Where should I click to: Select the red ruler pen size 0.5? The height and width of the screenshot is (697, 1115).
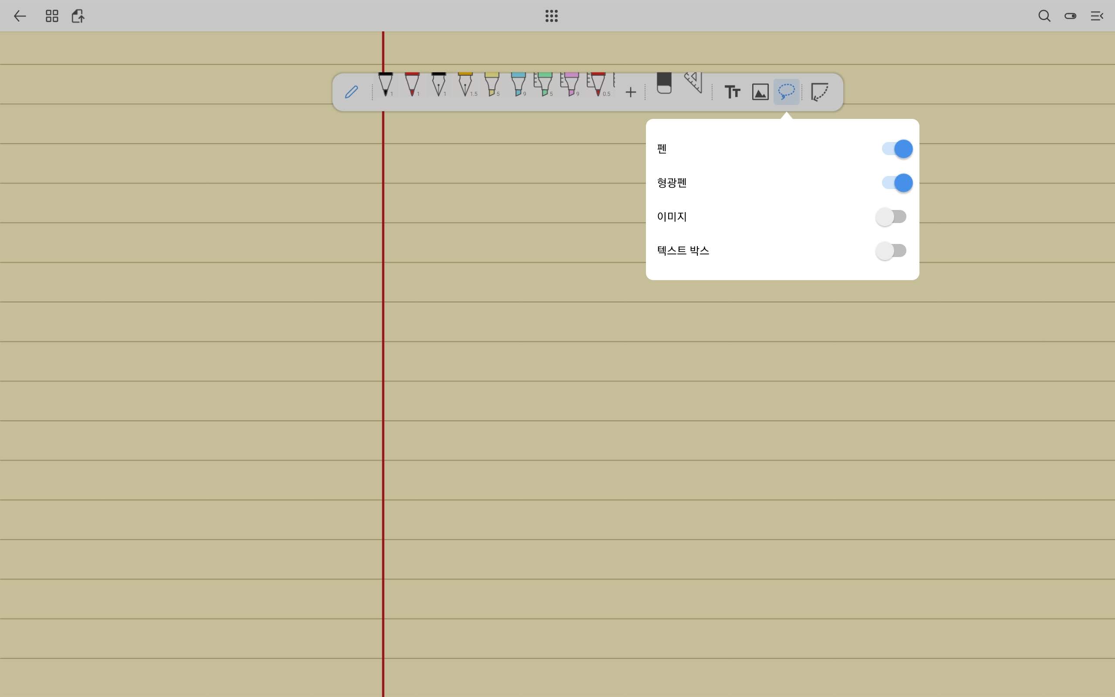click(x=598, y=85)
